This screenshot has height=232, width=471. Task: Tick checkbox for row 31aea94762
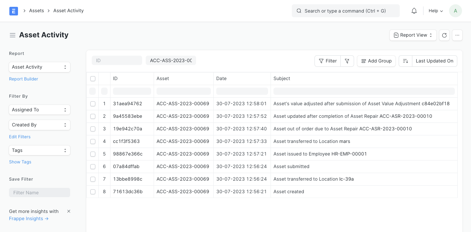pyautogui.click(x=93, y=104)
